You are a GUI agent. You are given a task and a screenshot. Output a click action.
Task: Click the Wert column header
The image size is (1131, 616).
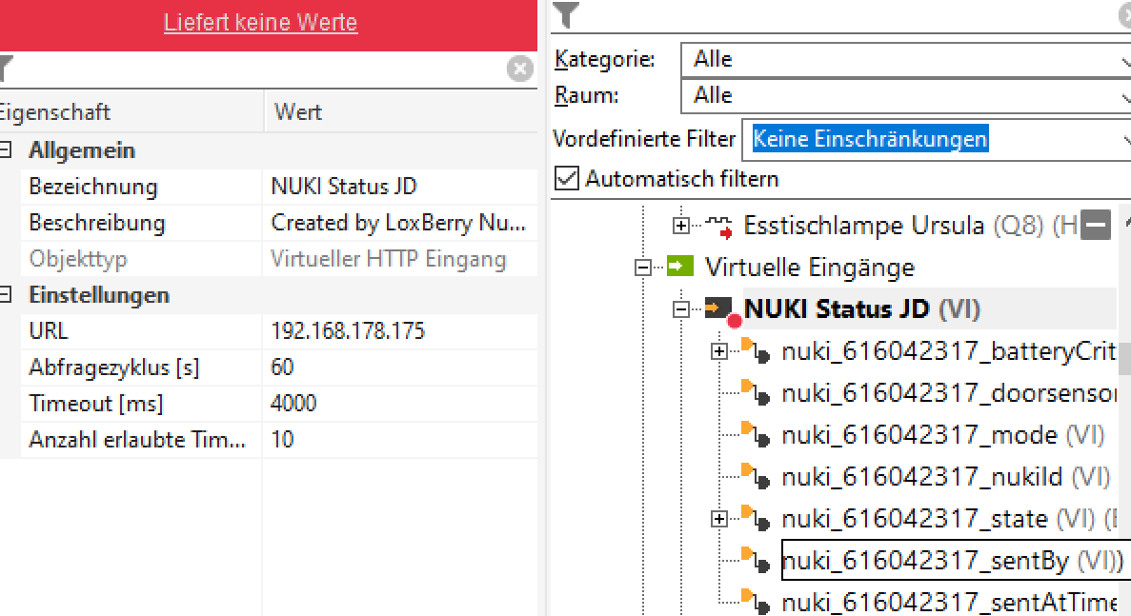(401, 111)
